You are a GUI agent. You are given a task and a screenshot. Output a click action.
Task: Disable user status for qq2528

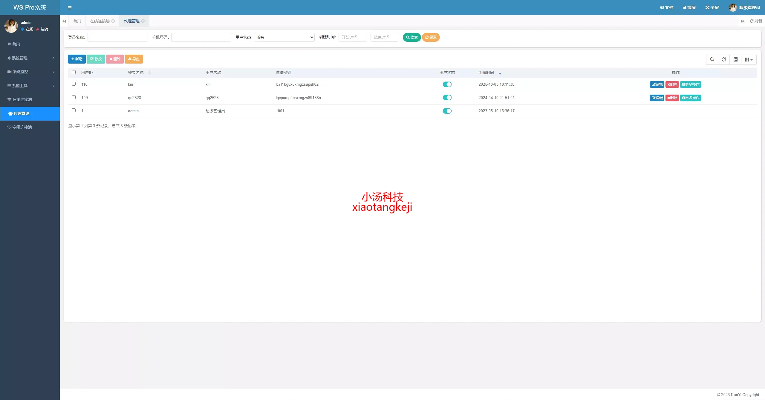(x=447, y=98)
